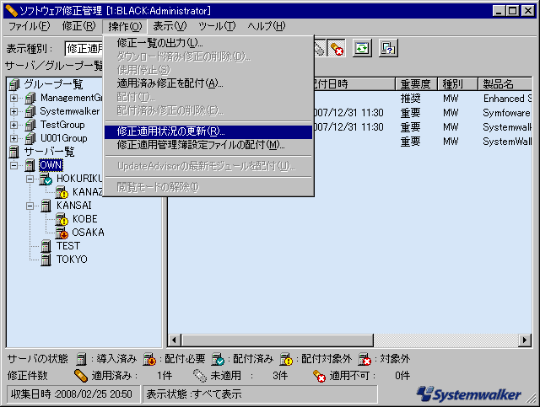Click the 収集日時 2008/02/25 20:50 status field
The height and width of the screenshot is (407, 540).
click(73, 394)
